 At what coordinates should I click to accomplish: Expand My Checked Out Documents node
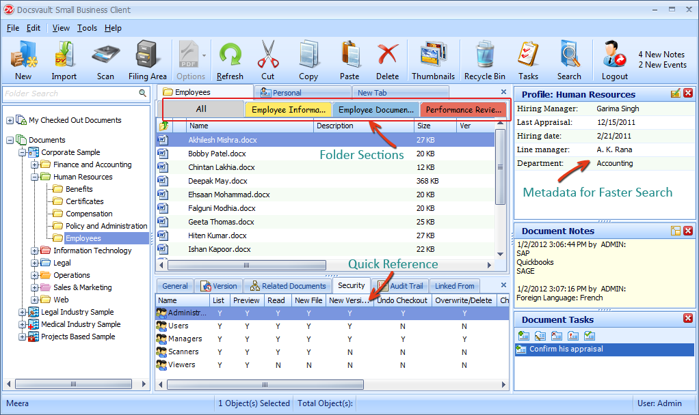10,121
